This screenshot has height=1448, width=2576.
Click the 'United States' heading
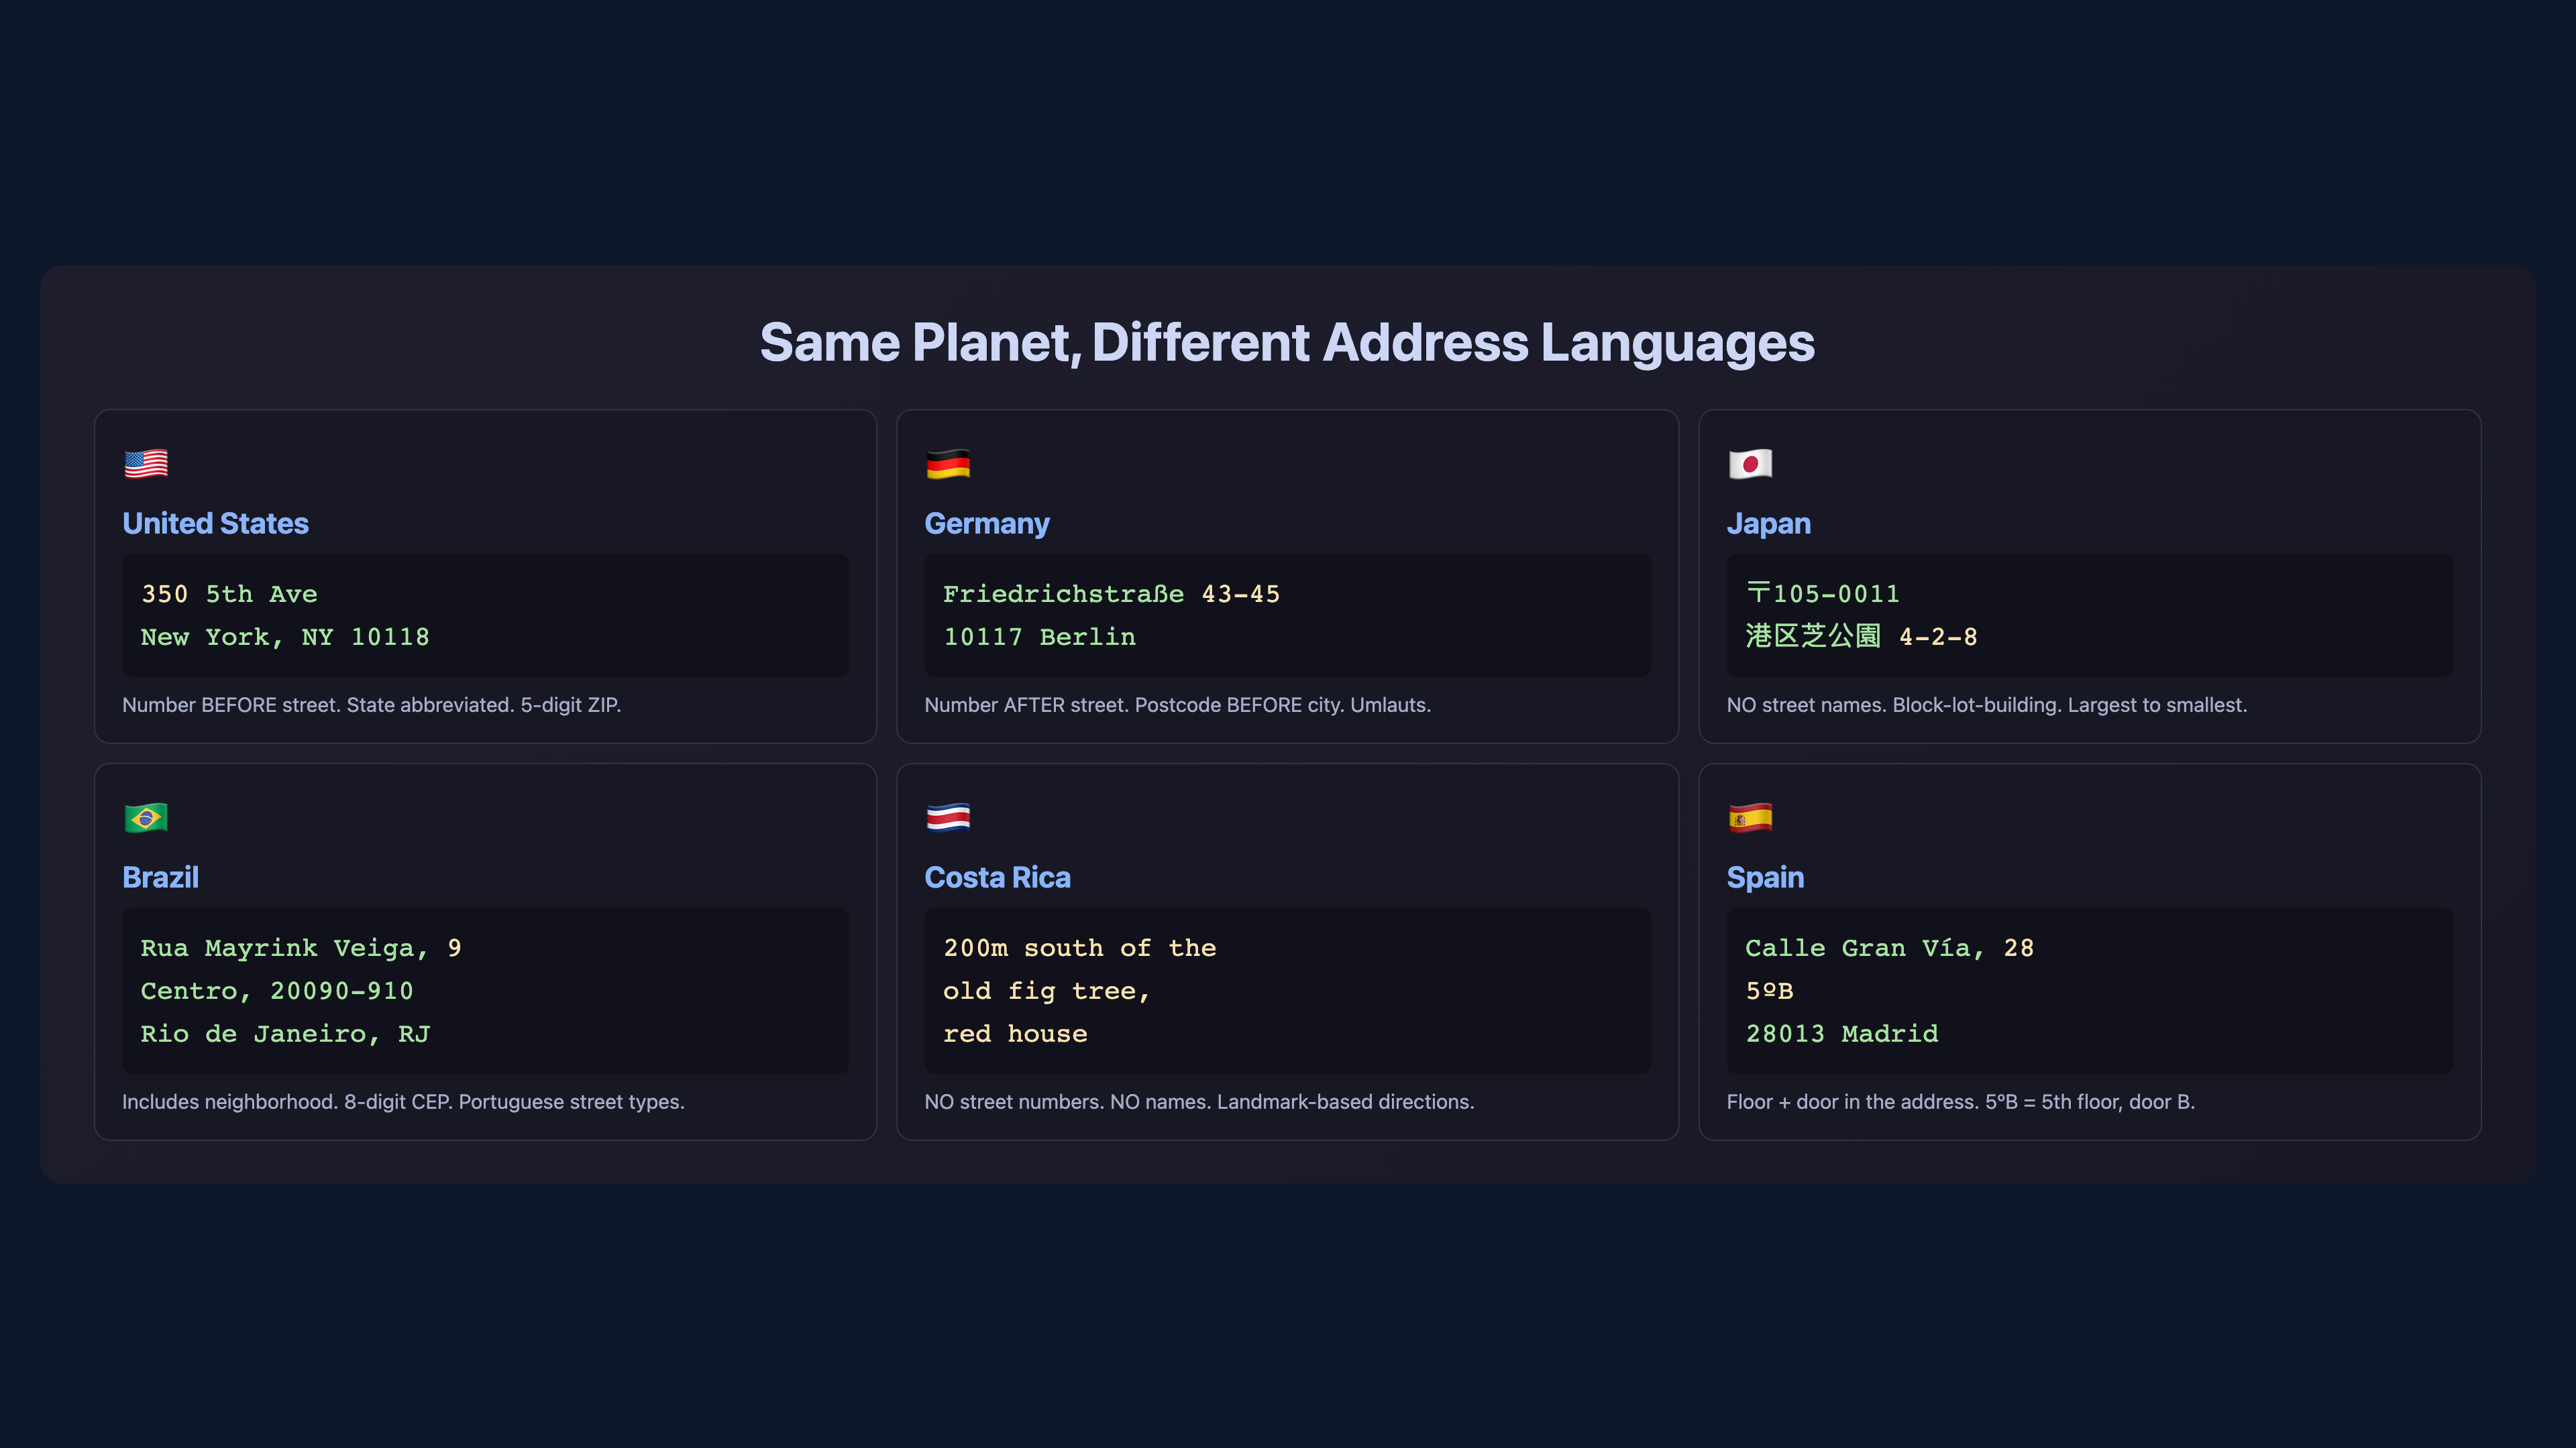coord(215,524)
